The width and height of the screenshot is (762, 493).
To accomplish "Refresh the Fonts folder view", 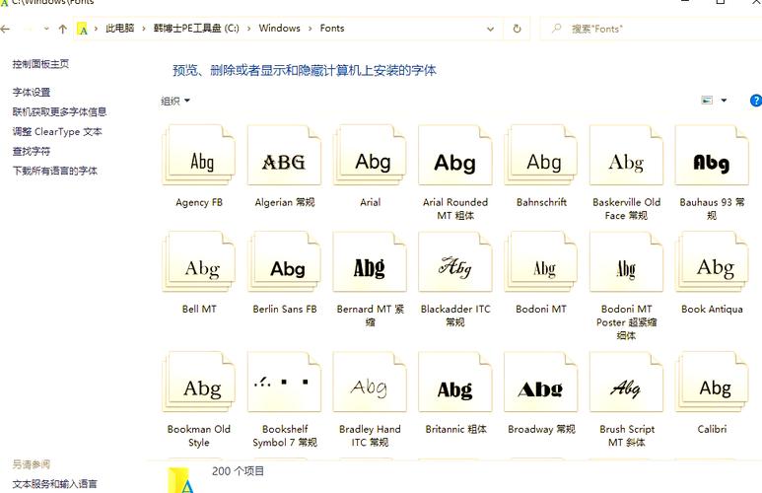I will click(x=518, y=29).
